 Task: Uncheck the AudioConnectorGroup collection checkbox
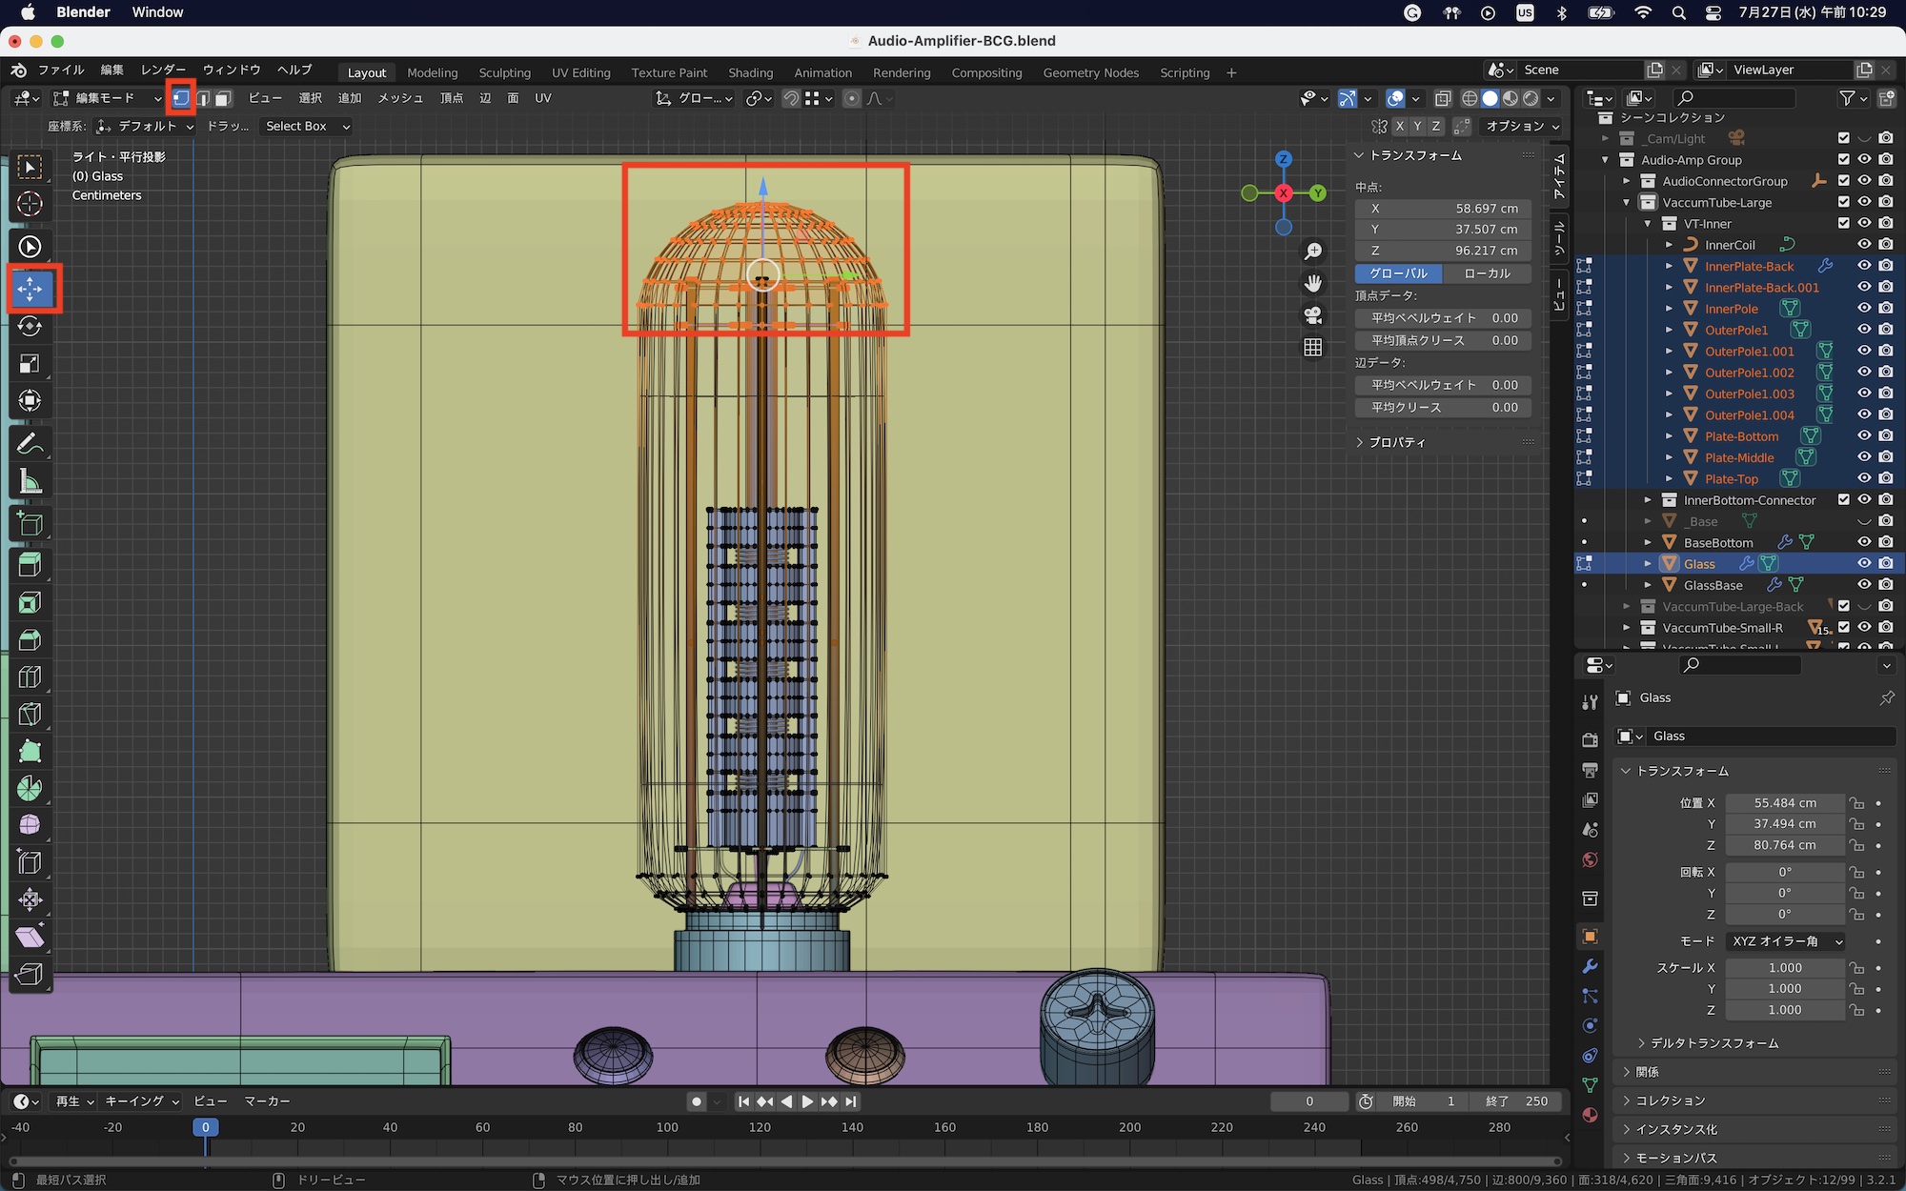pos(1843,181)
